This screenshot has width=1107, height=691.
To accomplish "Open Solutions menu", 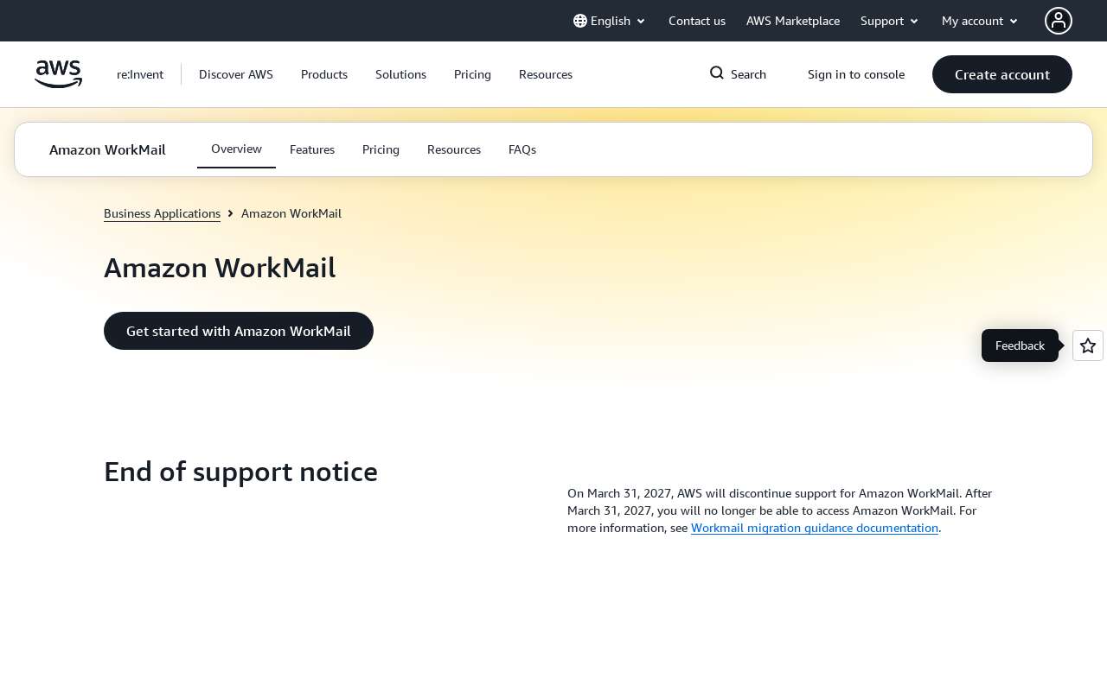I will click(400, 74).
